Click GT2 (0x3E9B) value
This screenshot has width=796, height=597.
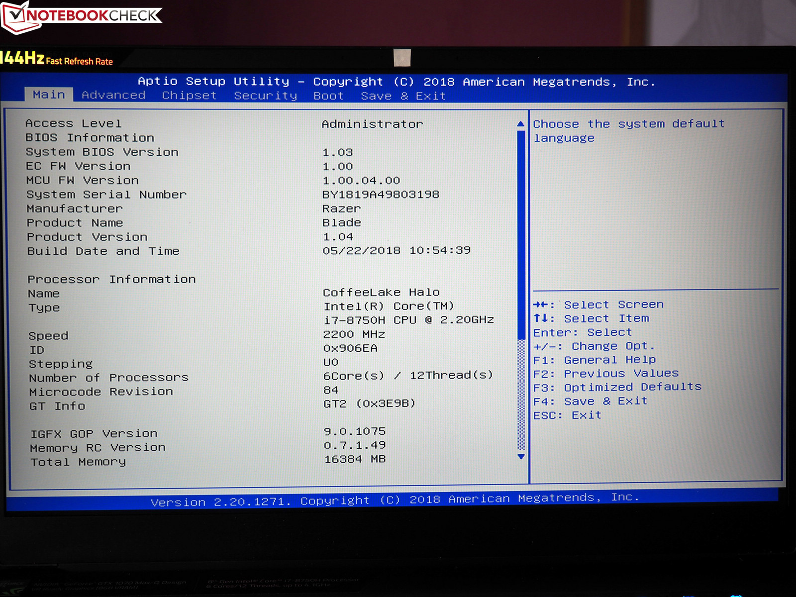pyautogui.click(x=370, y=403)
